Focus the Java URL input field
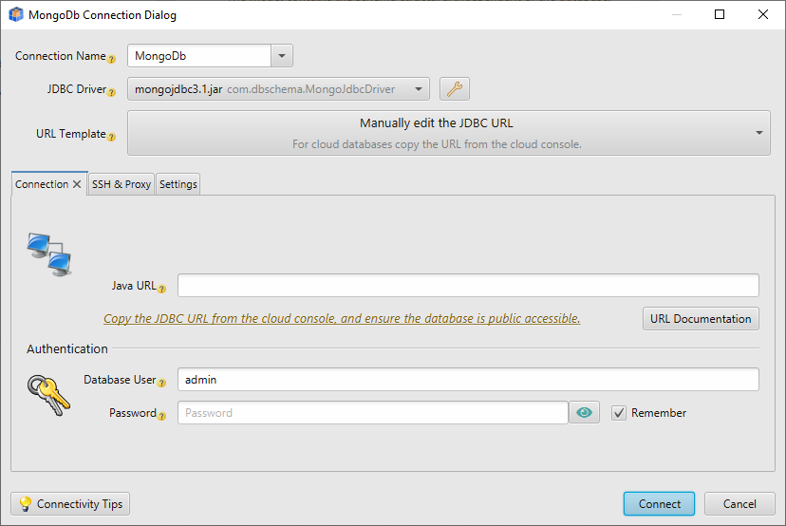The image size is (786, 526). (468, 286)
